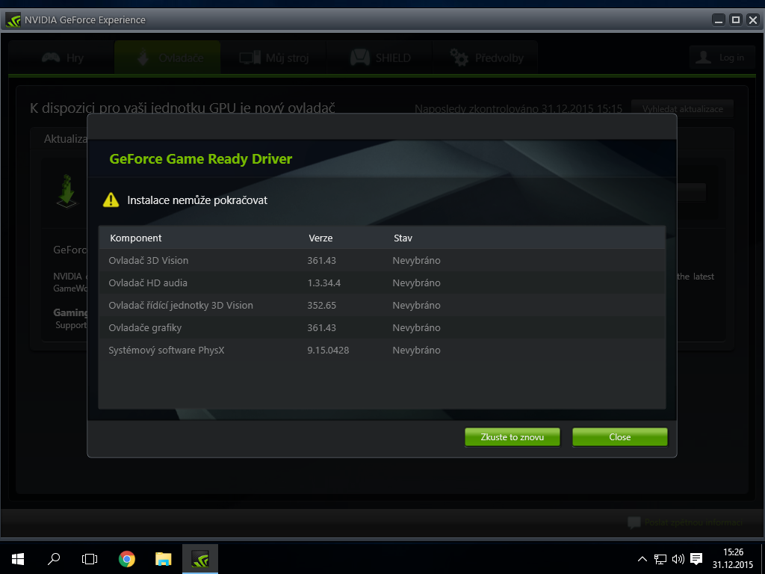Switch to the Ovladače tab

[x=167, y=58]
